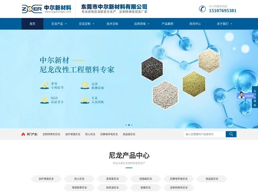Click the yellow-green nylon pellets hexagon image
258x194 pixels.
point(194,84)
